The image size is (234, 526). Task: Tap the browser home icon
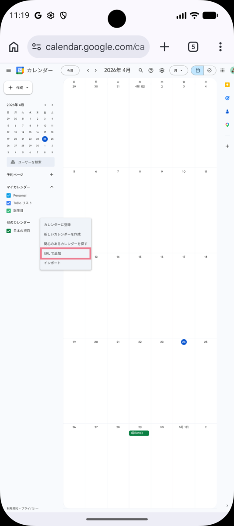(14, 47)
